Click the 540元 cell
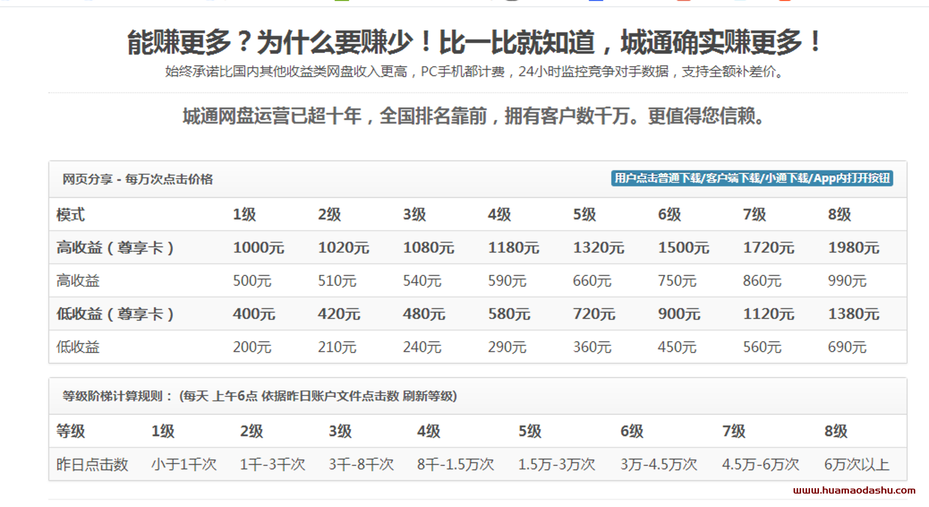This screenshot has width=929, height=507. (422, 281)
